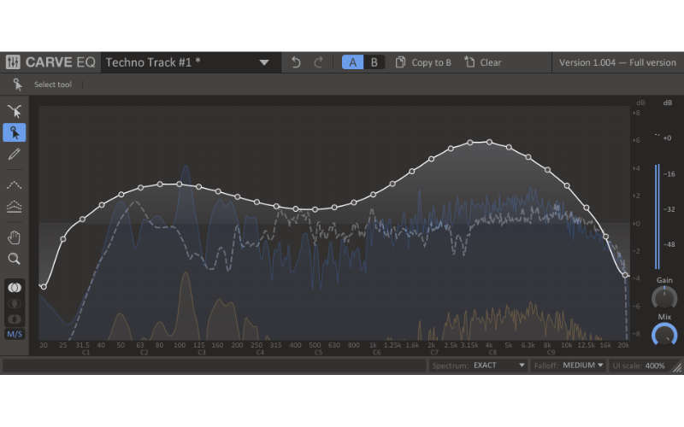
Task: Click the Version 1.004 Full version text
Action: (x=617, y=62)
